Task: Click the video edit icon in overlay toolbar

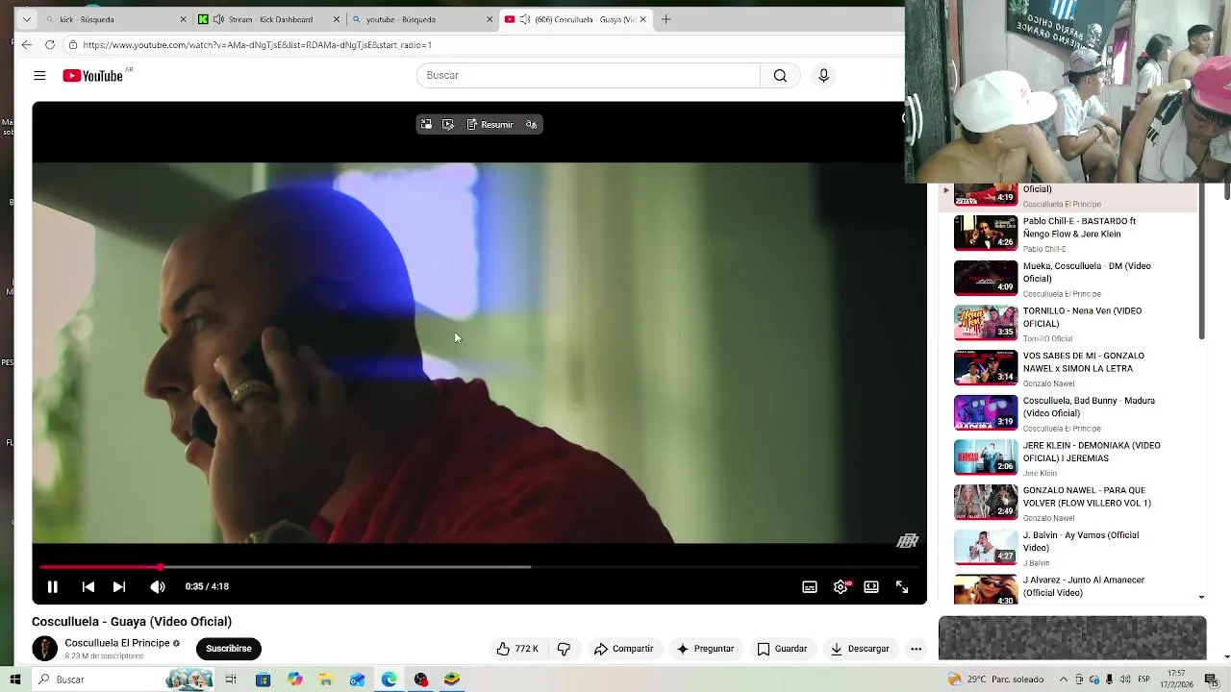Action: (448, 124)
